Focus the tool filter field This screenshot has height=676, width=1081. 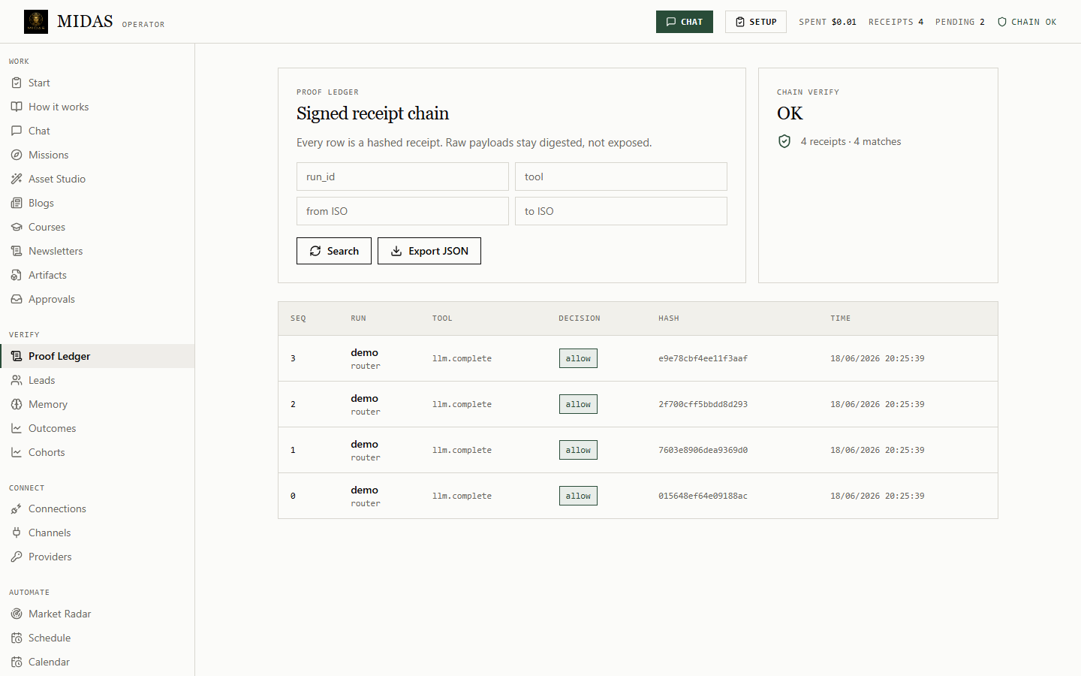click(x=621, y=177)
